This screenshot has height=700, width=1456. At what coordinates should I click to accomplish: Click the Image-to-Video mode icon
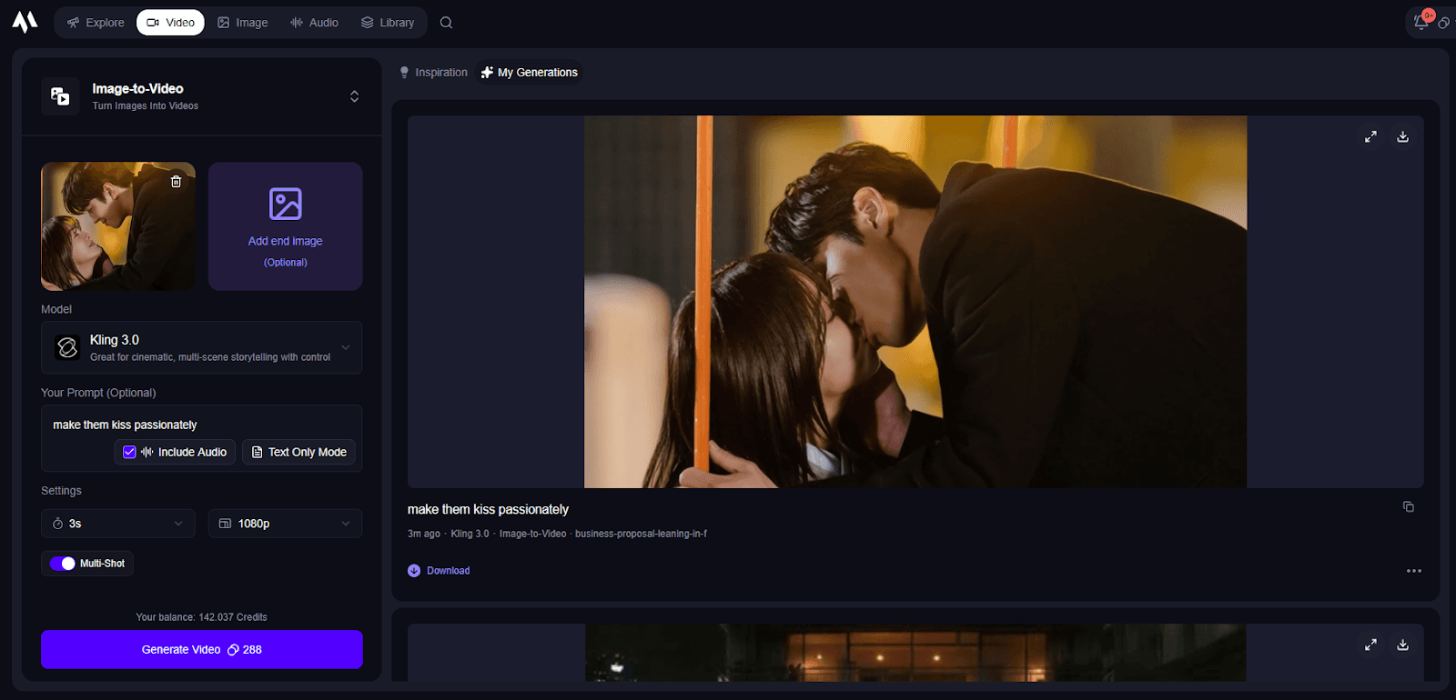pyautogui.click(x=60, y=96)
